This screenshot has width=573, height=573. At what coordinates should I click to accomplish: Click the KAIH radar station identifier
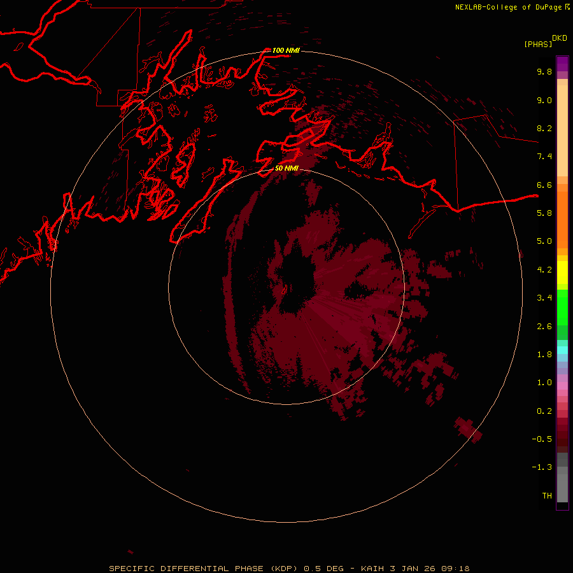point(372,569)
